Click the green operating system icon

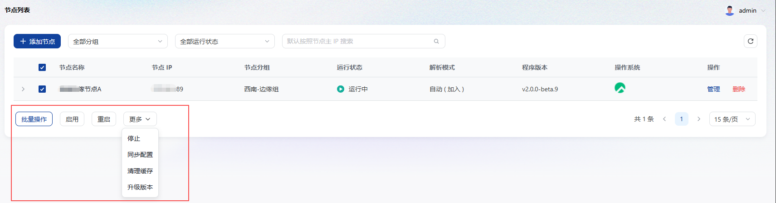pyautogui.click(x=620, y=88)
